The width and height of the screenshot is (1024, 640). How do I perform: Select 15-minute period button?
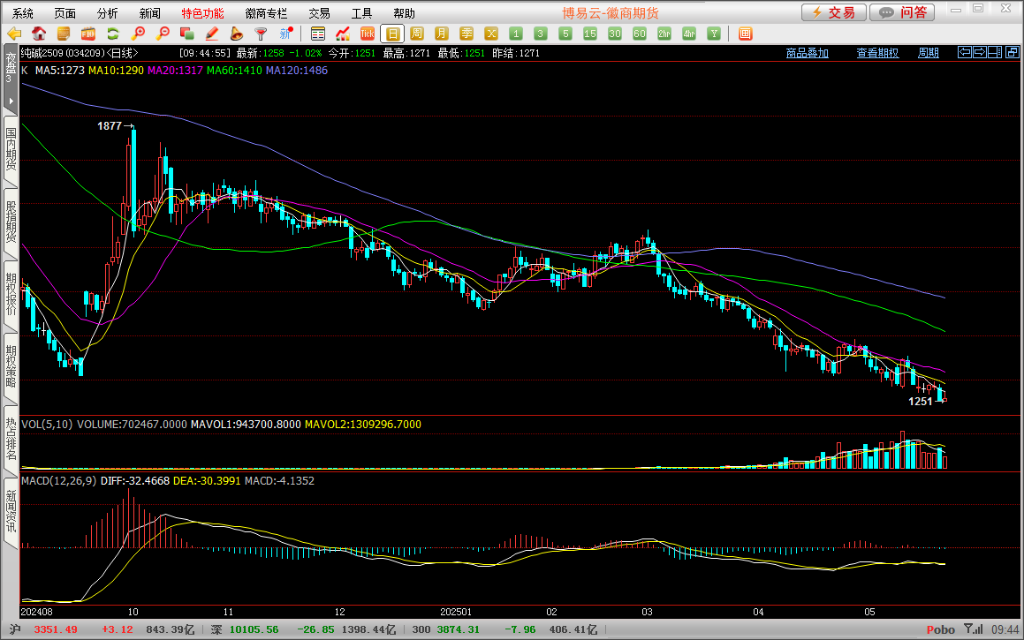(x=589, y=34)
